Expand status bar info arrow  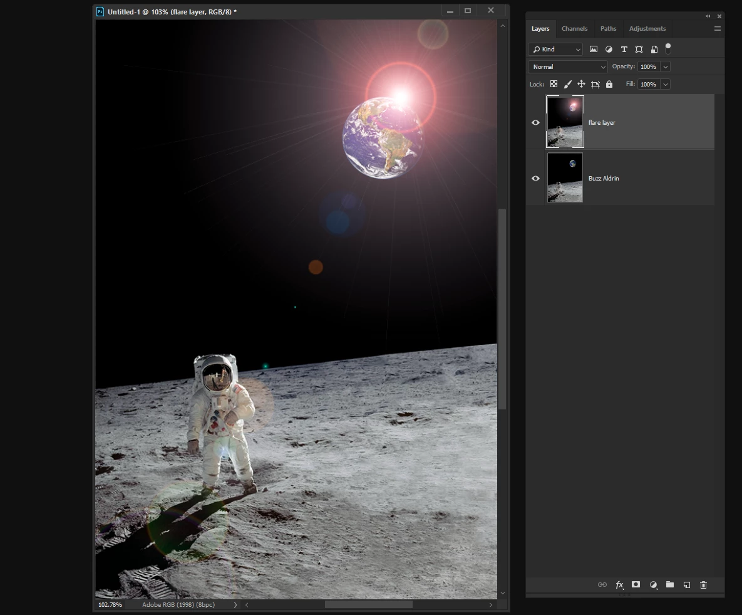235,604
